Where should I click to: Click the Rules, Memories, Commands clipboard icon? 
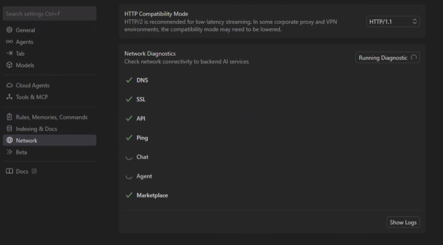click(9, 117)
